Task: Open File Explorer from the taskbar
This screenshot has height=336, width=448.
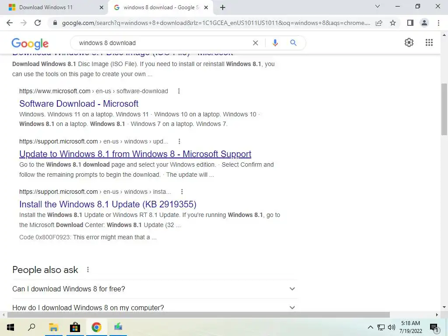Action: point(53,327)
